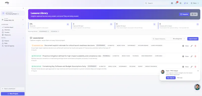Open the Timeline page

pos(7,32)
